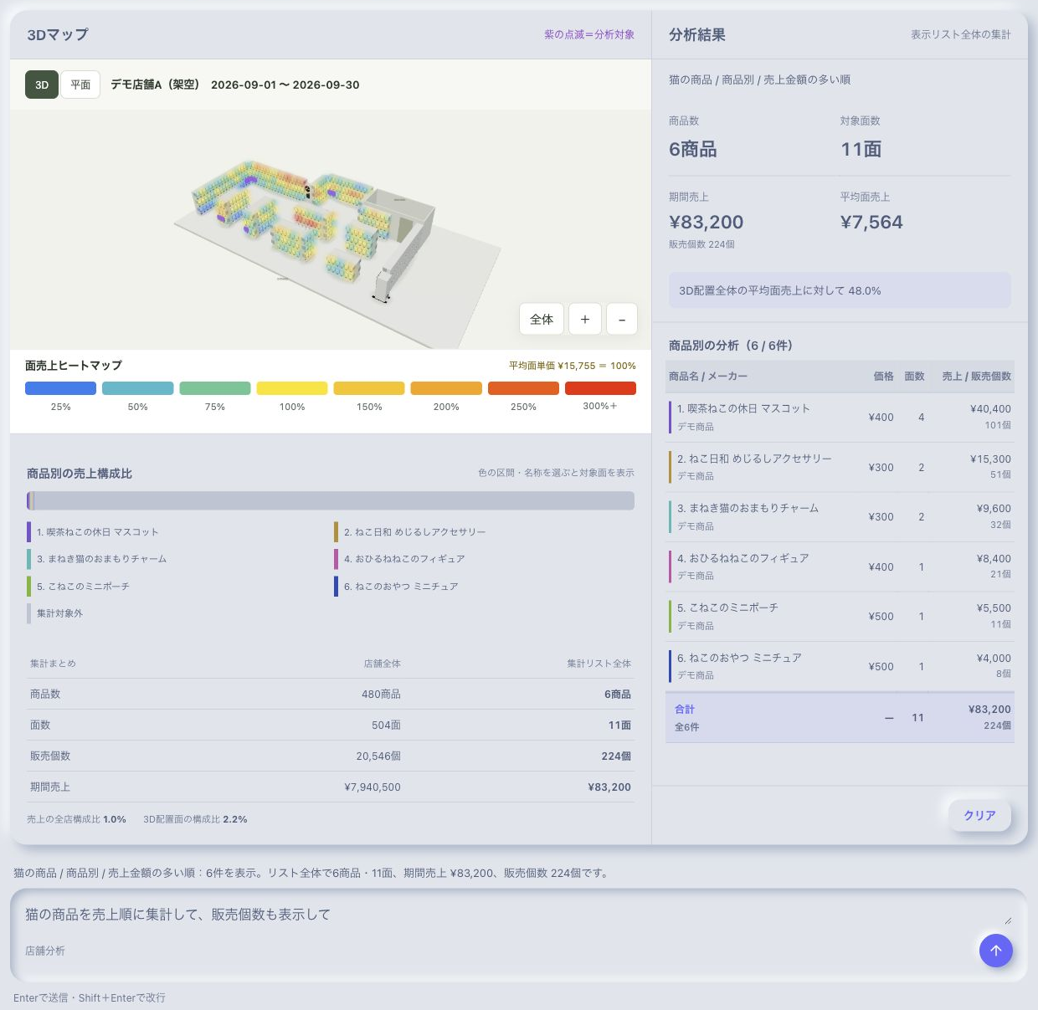Click the 合計 total row
The image size is (1038, 1010).
(840, 717)
